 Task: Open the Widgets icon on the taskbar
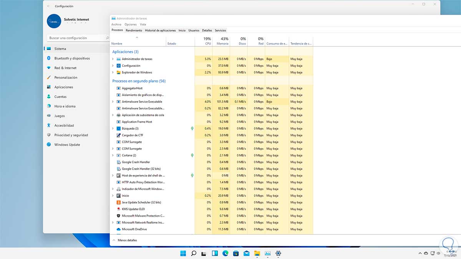coord(215,253)
